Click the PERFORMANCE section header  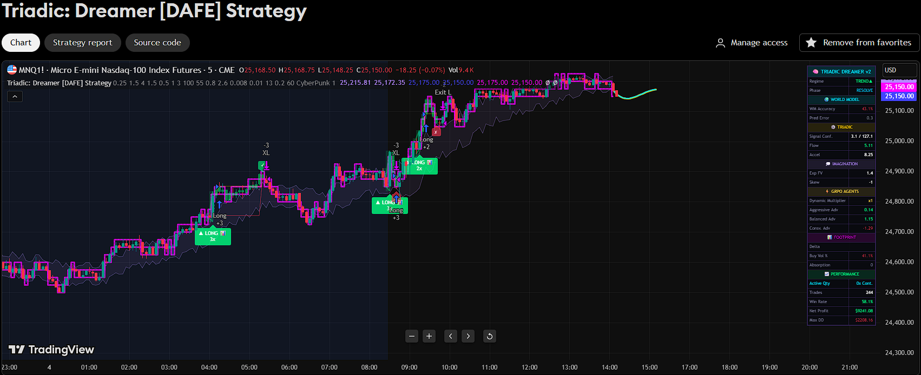841,274
